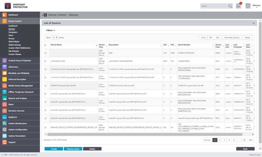Click the Create button
The width and height of the screenshot is (262, 157).
point(54,149)
